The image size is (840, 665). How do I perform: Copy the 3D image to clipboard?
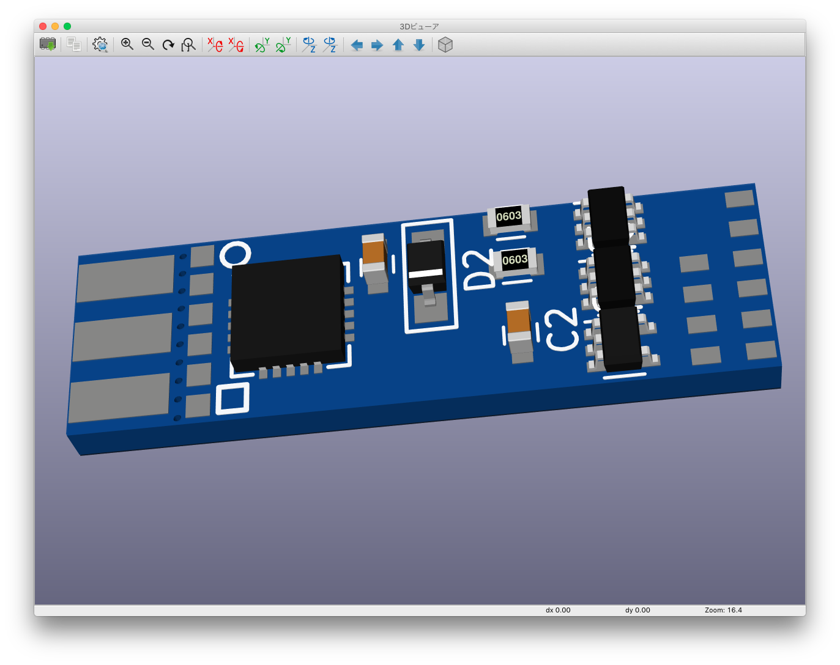[74, 45]
